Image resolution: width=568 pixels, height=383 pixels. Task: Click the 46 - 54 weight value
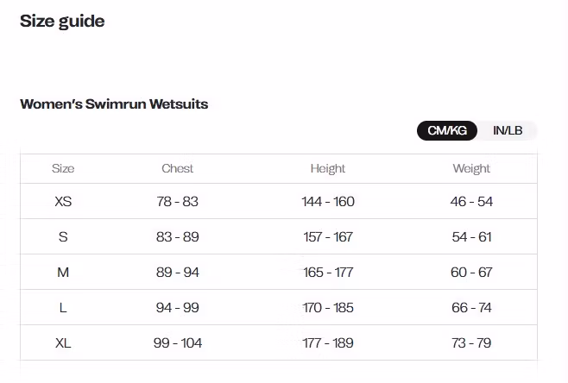tap(471, 202)
